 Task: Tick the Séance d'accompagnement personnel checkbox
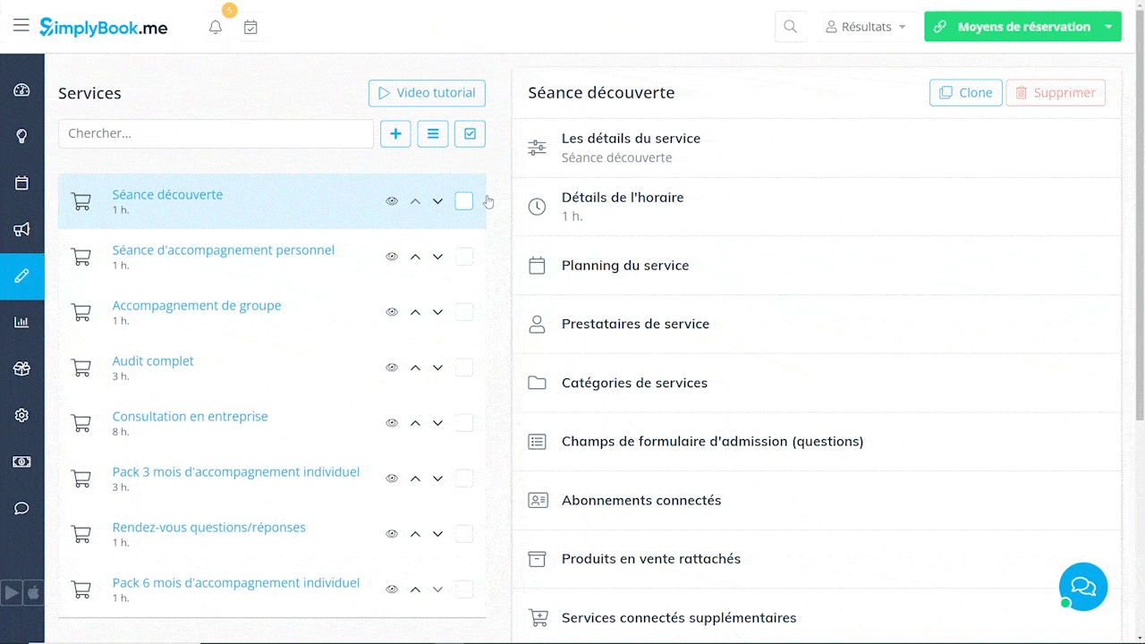point(463,257)
